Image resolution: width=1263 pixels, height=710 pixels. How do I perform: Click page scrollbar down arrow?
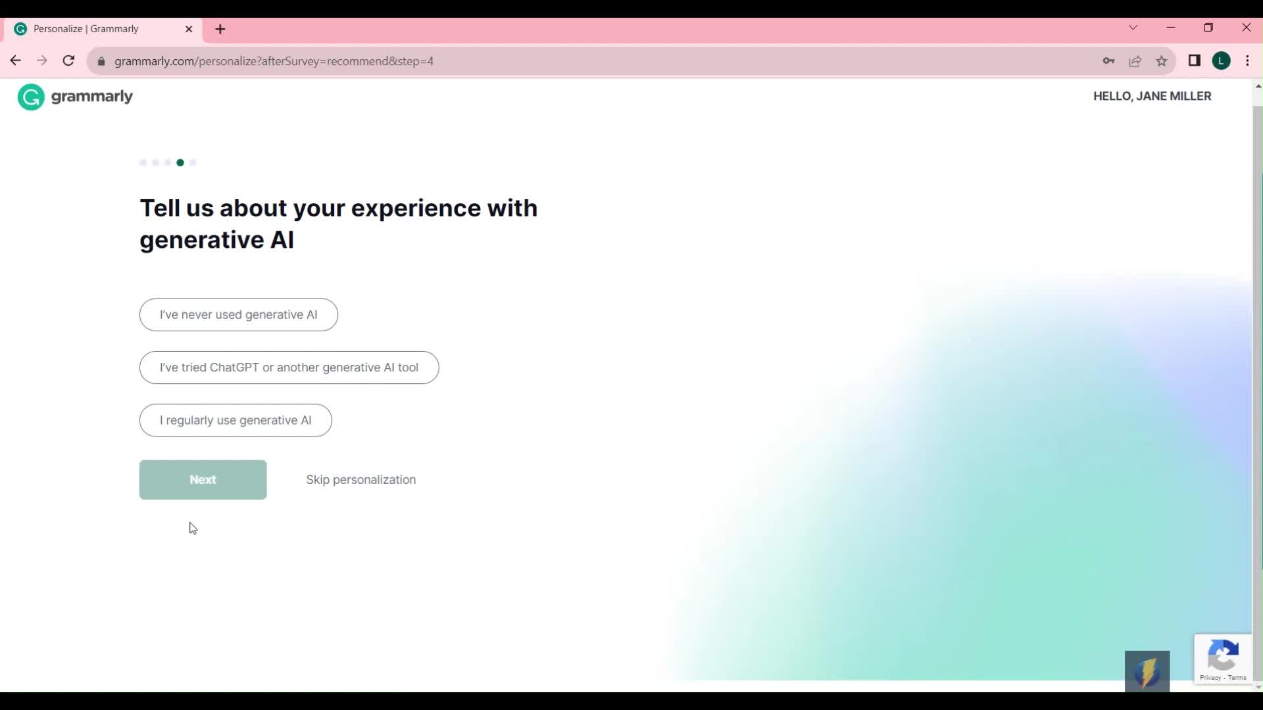coord(1258,687)
